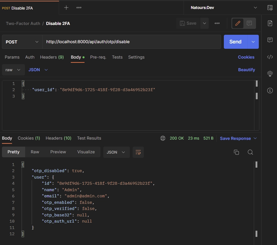Switch response view to Pretty

pos(13,152)
